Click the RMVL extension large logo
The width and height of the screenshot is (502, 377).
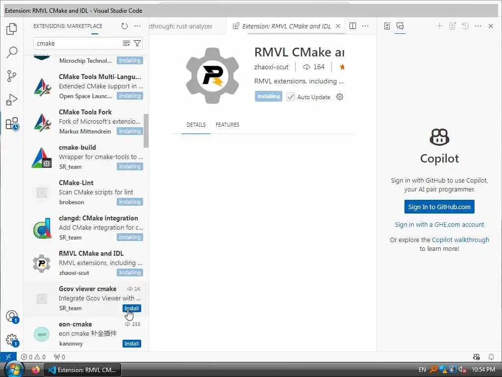(x=212, y=76)
